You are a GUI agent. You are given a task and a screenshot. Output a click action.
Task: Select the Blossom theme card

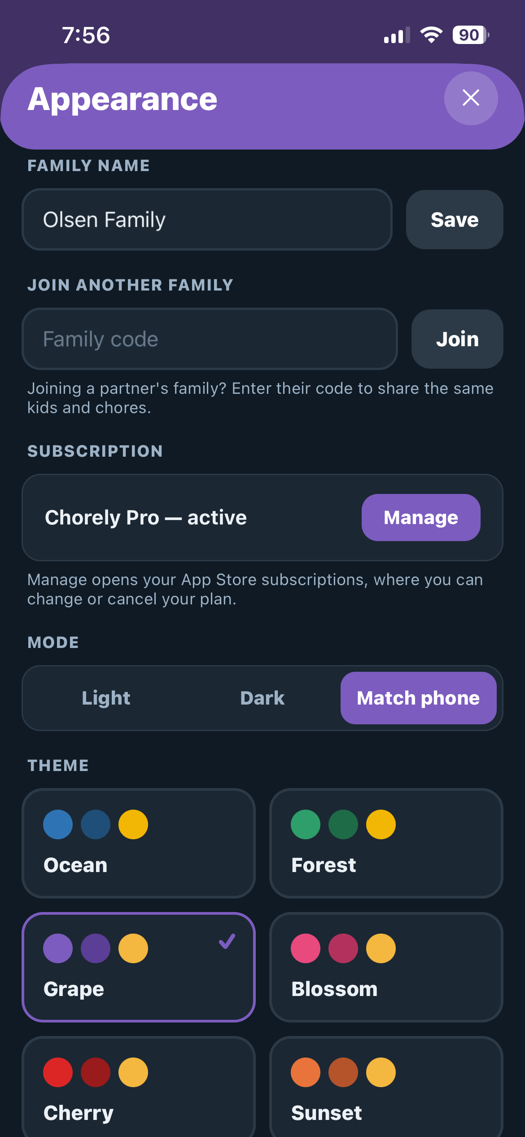pyautogui.click(x=386, y=967)
